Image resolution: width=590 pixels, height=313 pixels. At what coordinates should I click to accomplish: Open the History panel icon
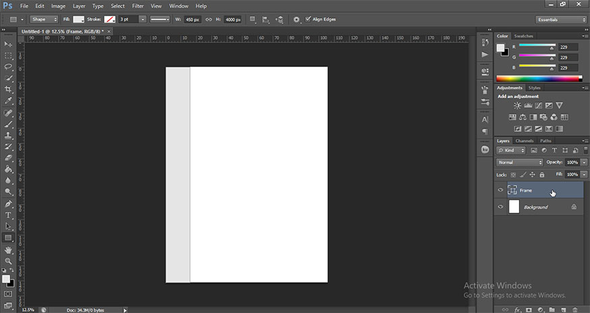click(x=485, y=43)
